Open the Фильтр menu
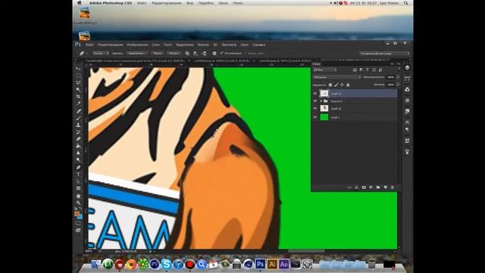This screenshot has height=273, width=485. (x=203, y=45)
